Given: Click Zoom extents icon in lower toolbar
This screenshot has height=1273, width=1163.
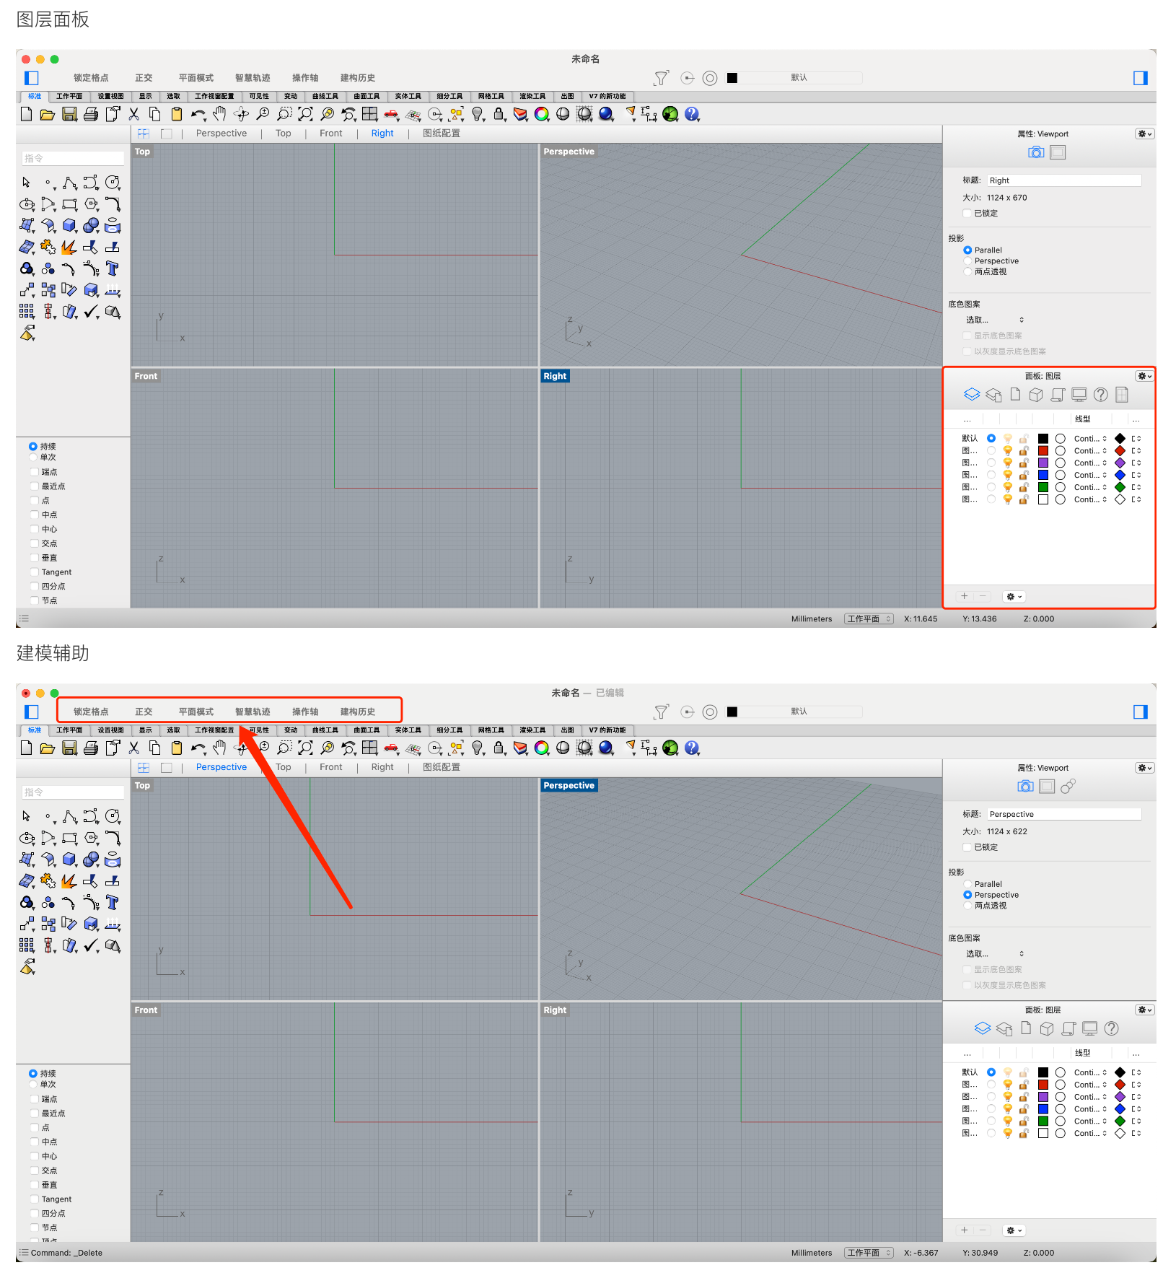Looking at the screenshot, I should 305,748.
